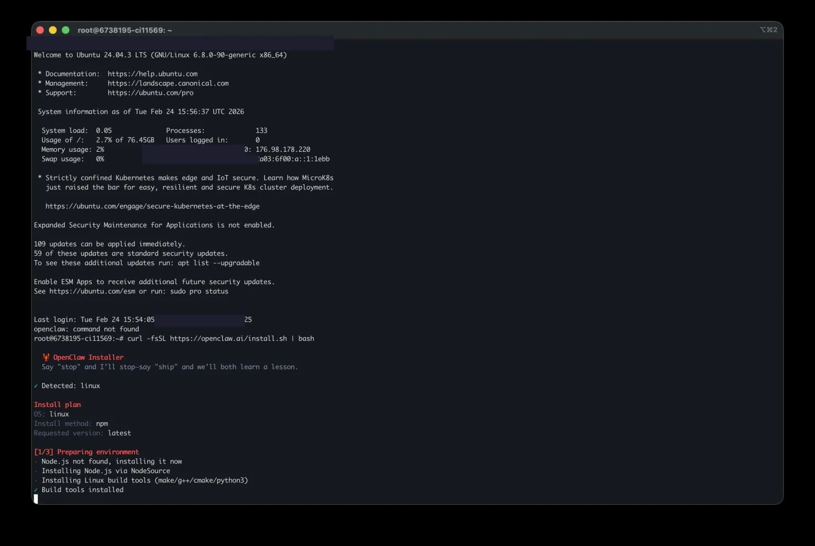815x546 pixels.
Task: Click the 'Say "stop" and I'll stop' tagline
Action: pyautogui.click(x=170, y=367)
